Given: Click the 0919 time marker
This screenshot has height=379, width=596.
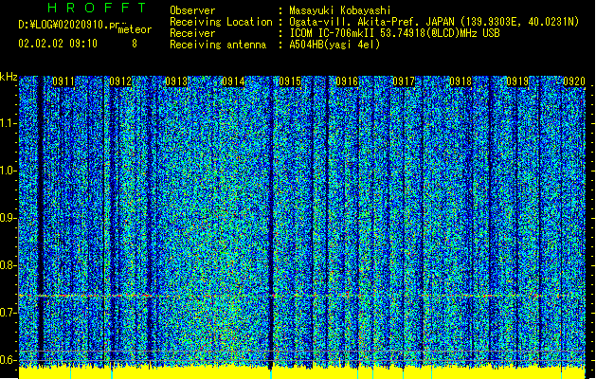Looking at the screenshot, I should tap(517, 81).
